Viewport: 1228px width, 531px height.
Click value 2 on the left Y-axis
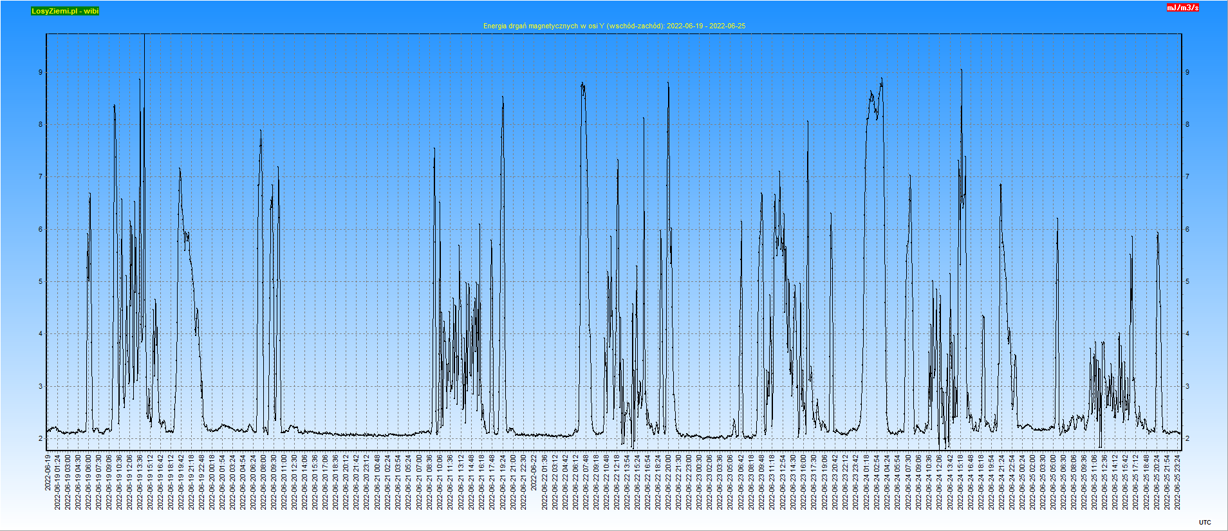point(41,438)
